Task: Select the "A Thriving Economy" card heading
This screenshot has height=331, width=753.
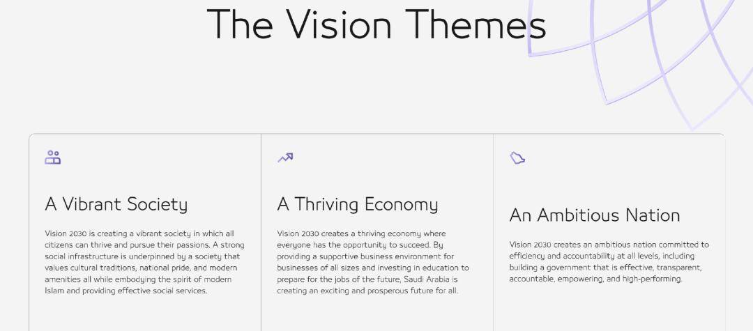Action: (358, 204)
